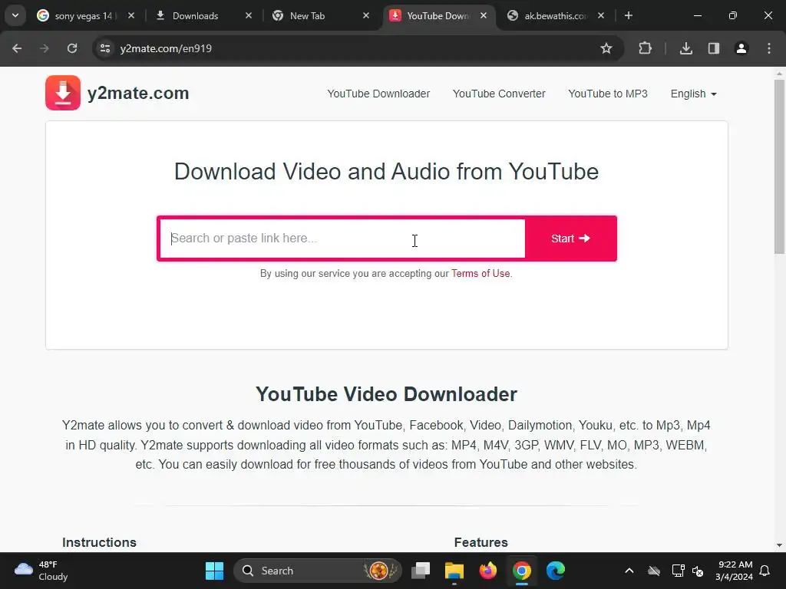Toggle the Chrome side panel icon
The image size is (786, 589).
click(x=713, y=48)
